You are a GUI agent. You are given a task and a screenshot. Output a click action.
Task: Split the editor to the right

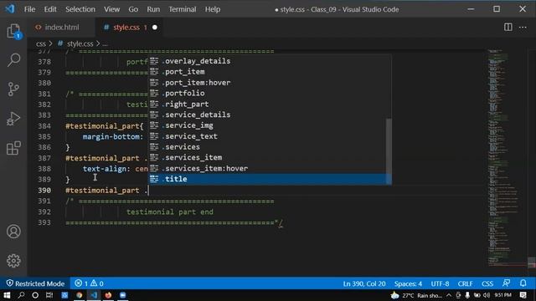[x=508, y=28]
